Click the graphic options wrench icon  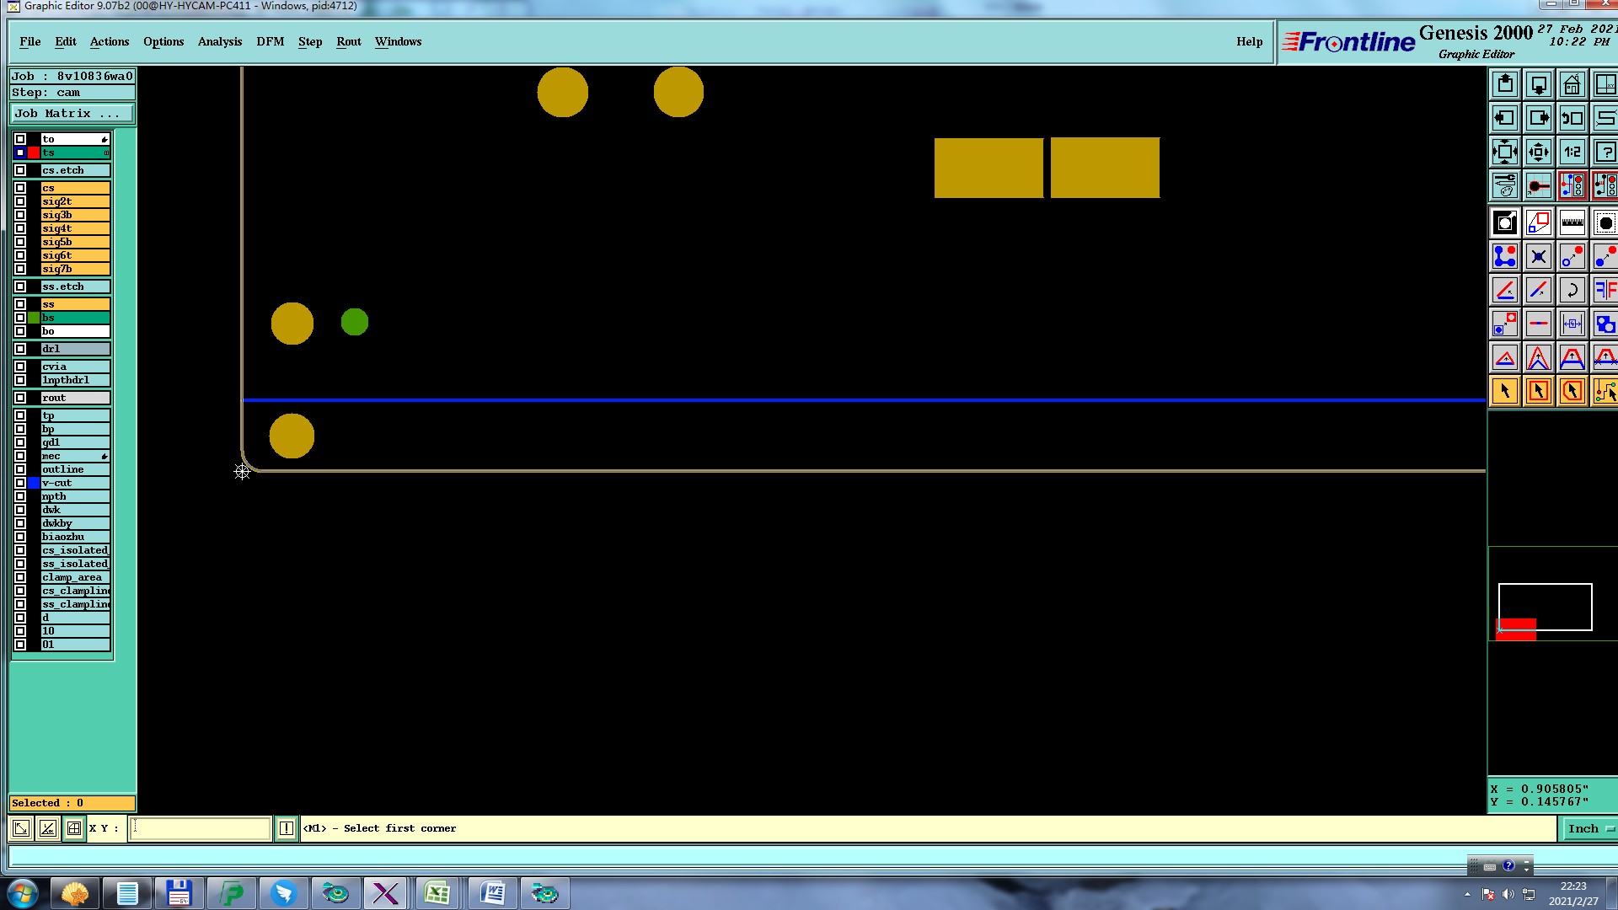tap(1505, 185)
